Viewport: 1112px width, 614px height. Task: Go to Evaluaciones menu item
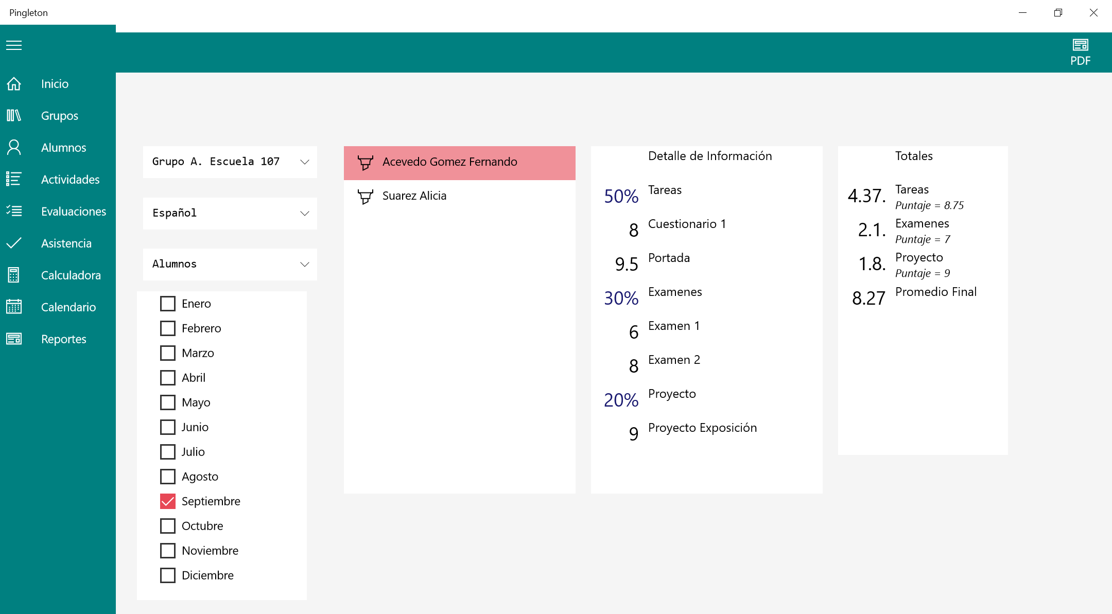click(x=73, y=211)
